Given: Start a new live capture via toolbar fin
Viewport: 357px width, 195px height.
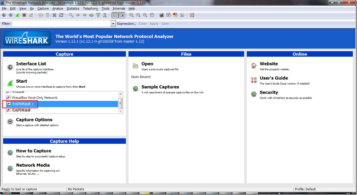Looking at the screenshot, I should [x=17, y=15].
